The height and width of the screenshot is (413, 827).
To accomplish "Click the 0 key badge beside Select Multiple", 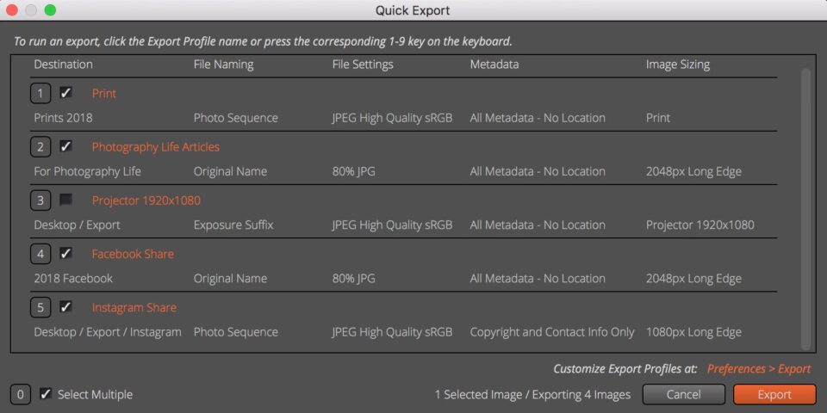I will point(20,395).
